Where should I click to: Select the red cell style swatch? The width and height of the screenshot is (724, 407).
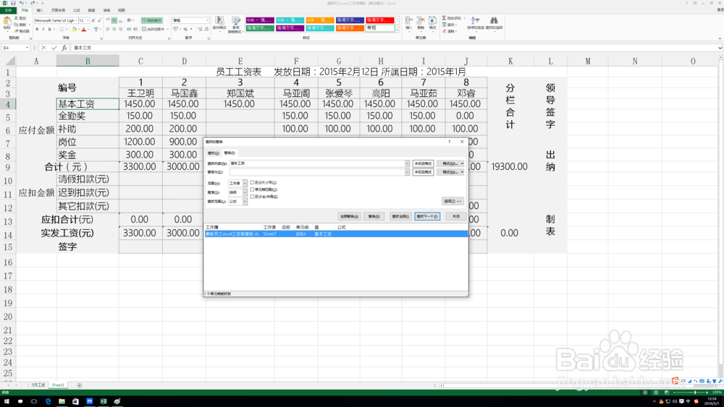coord(380,20)
